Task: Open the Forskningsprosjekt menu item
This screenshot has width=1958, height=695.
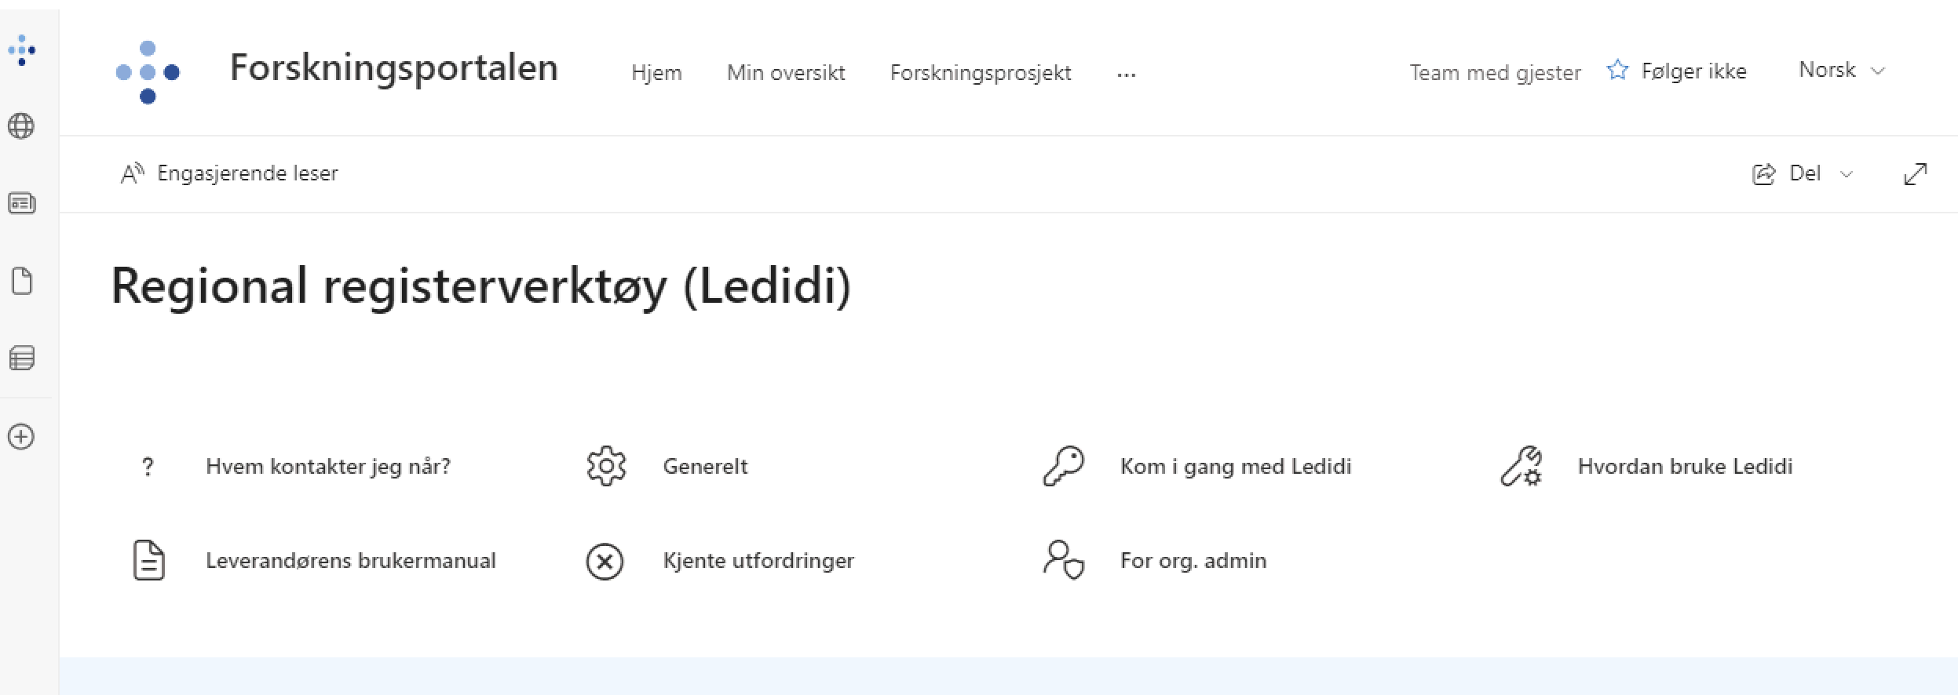Action: 981,73
